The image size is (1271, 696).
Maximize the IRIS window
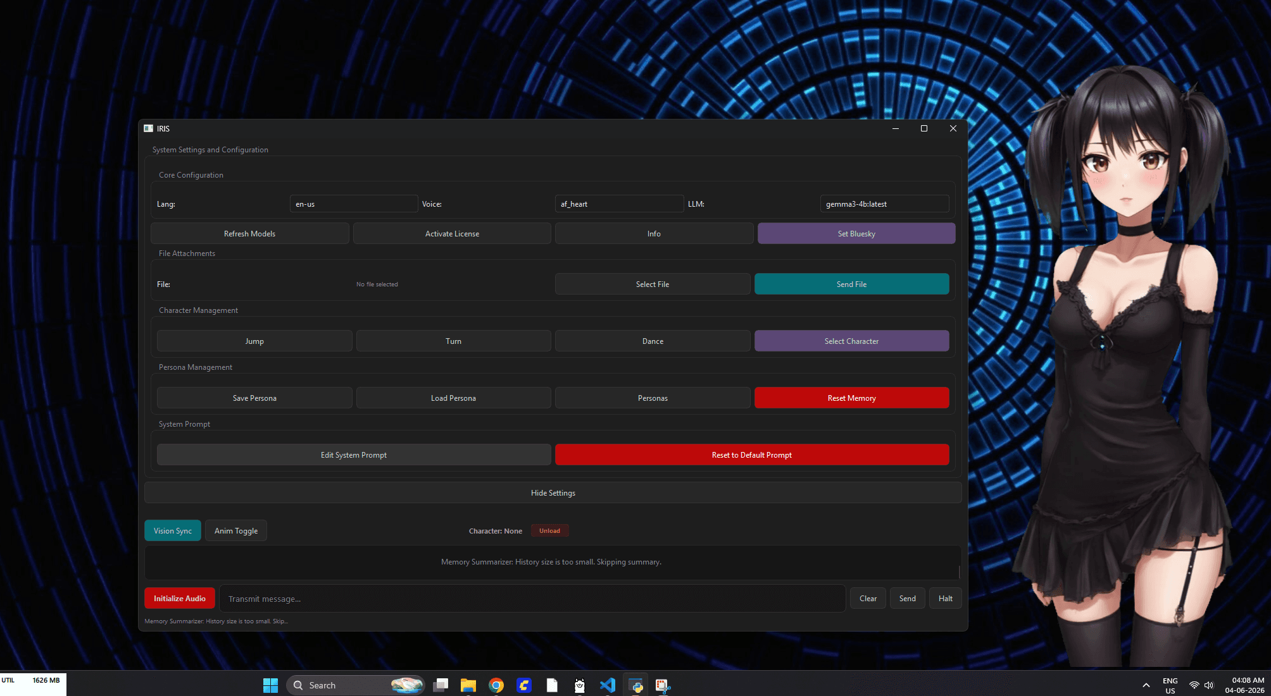tap(924, 128)
